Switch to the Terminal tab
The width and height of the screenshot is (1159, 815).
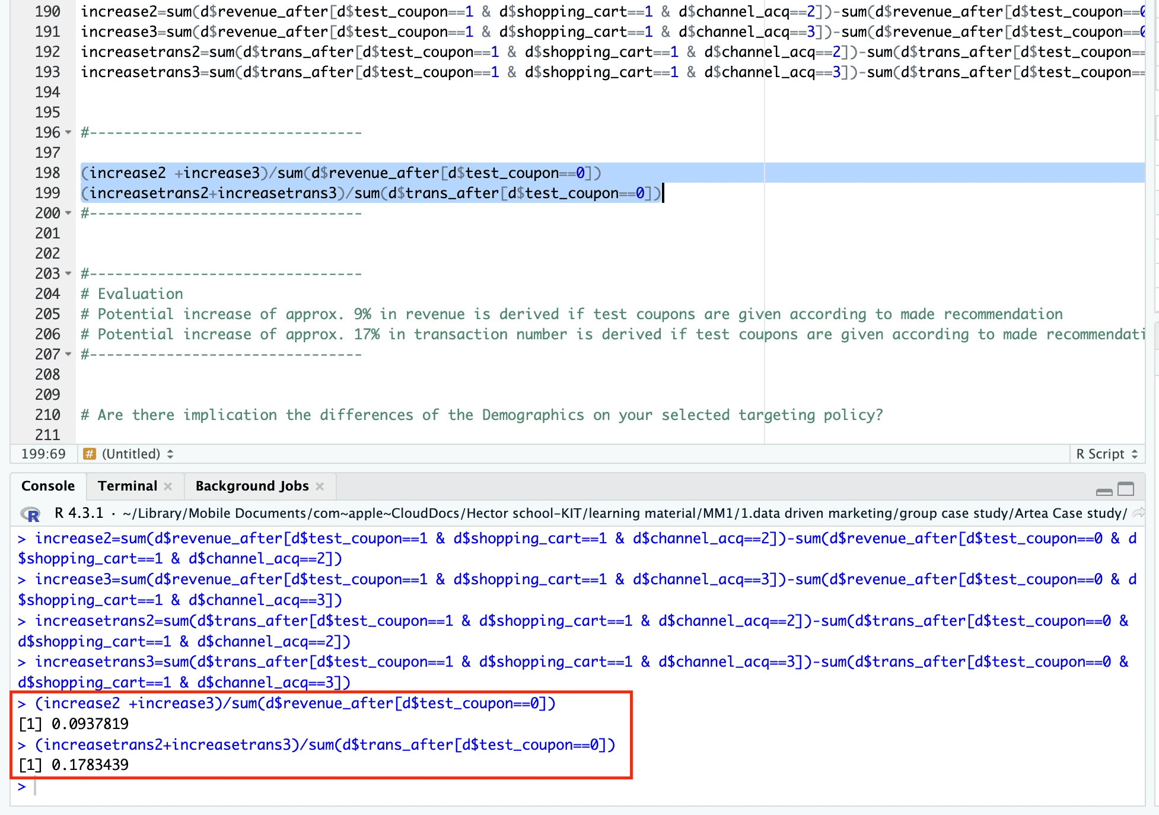pos(127,486)
